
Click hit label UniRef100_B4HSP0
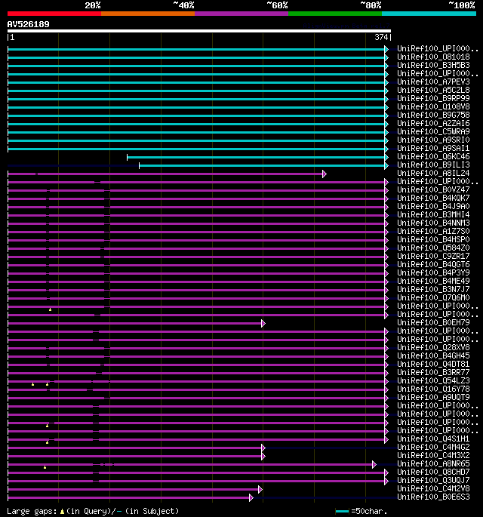[x=433, y=240]
